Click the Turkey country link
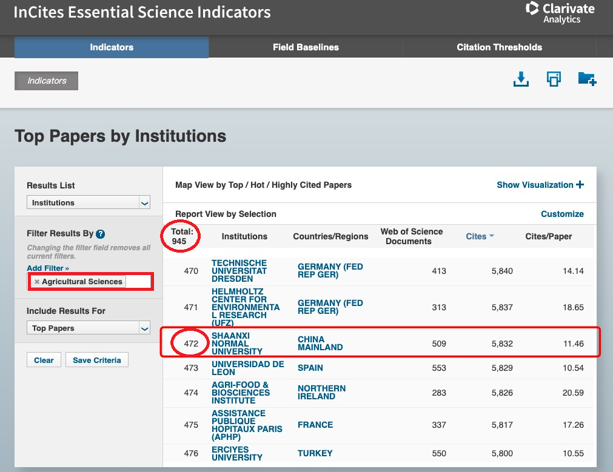 click(x=315, y=453)
